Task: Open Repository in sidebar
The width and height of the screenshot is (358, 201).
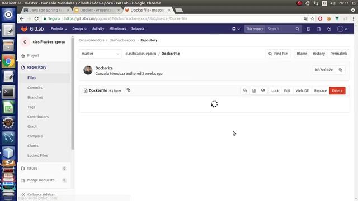Action: coord(36,68)
